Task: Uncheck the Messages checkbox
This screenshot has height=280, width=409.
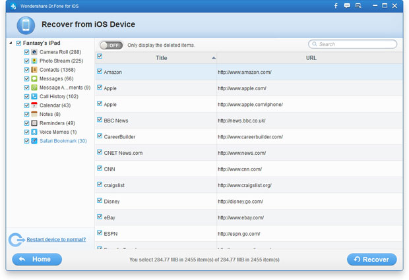Action: tap(26, 78)
